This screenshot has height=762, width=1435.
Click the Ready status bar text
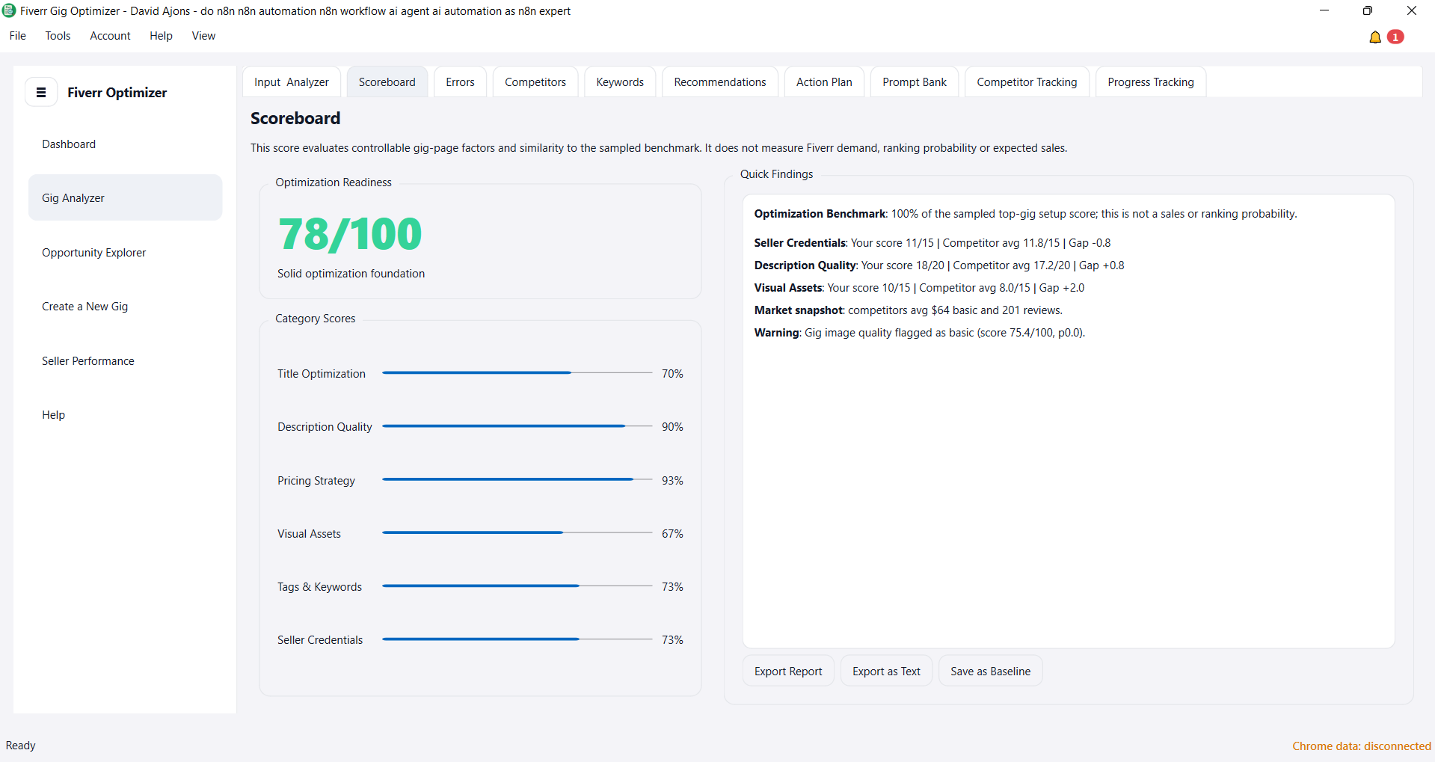coord(21,746)
